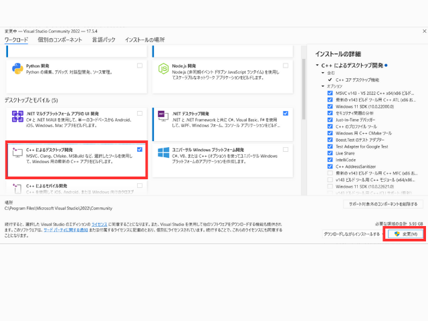Check the Node.js 開発 workload checkbox
This screenshot has height=321, width=428.
(x=286, y=66)
